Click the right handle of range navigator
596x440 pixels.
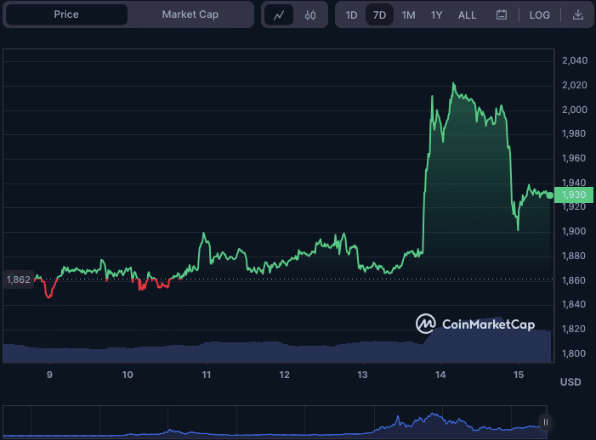point(546,421)
